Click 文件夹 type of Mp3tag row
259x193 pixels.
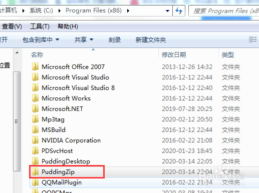(x=231, y=119)
